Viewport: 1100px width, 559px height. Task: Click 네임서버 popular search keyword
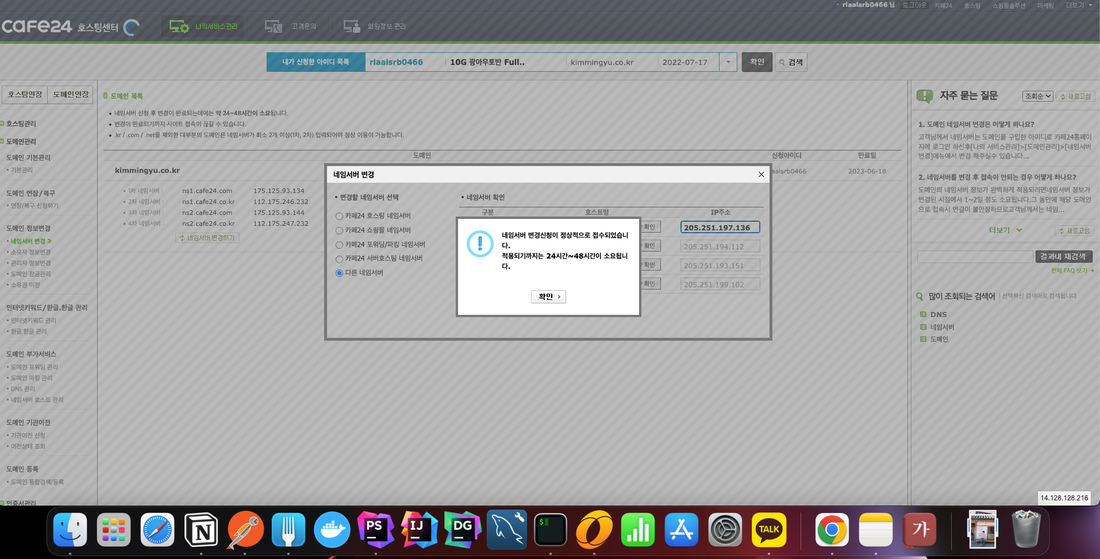(x=942, y=327)
